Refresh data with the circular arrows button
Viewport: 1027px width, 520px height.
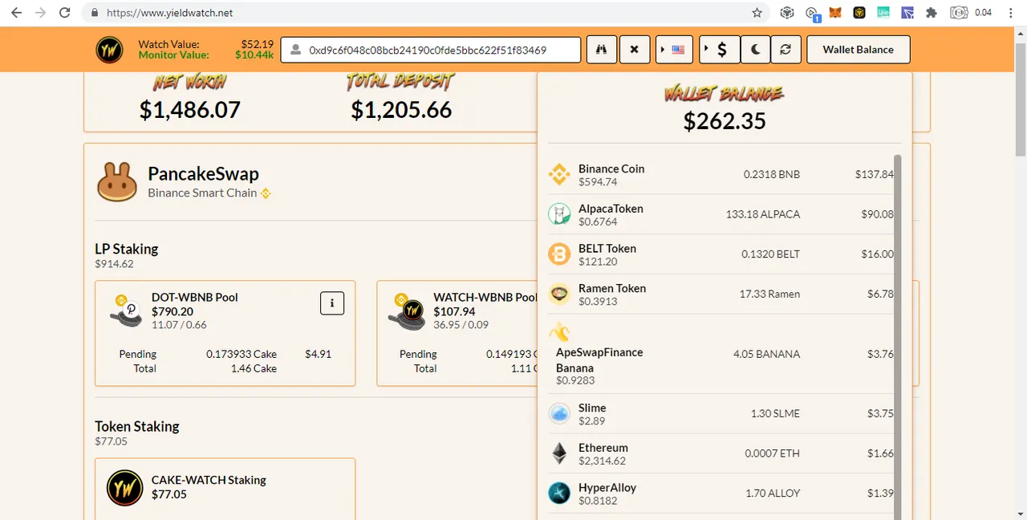785,50
